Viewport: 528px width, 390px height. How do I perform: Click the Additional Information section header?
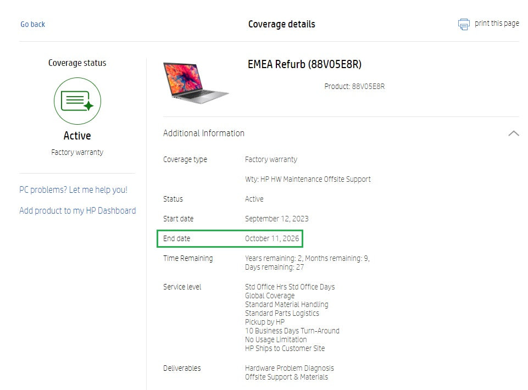204,133
